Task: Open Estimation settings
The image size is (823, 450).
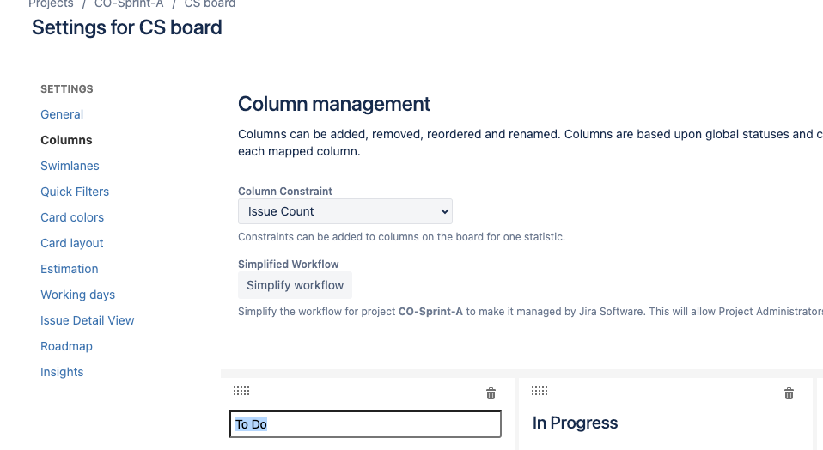Action: coord(70,269)
